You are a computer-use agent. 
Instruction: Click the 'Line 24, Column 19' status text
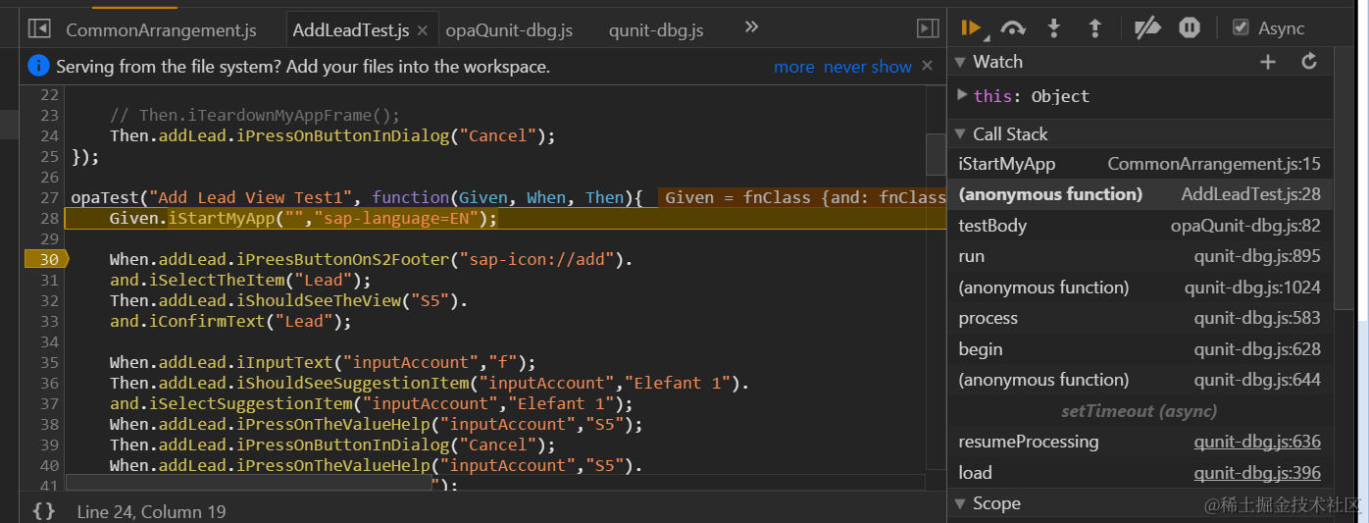click(151, 511)
